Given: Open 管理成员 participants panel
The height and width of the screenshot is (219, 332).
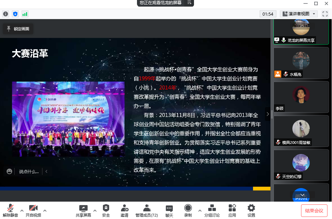Looking at the screenshot, I should click(147, 210).
